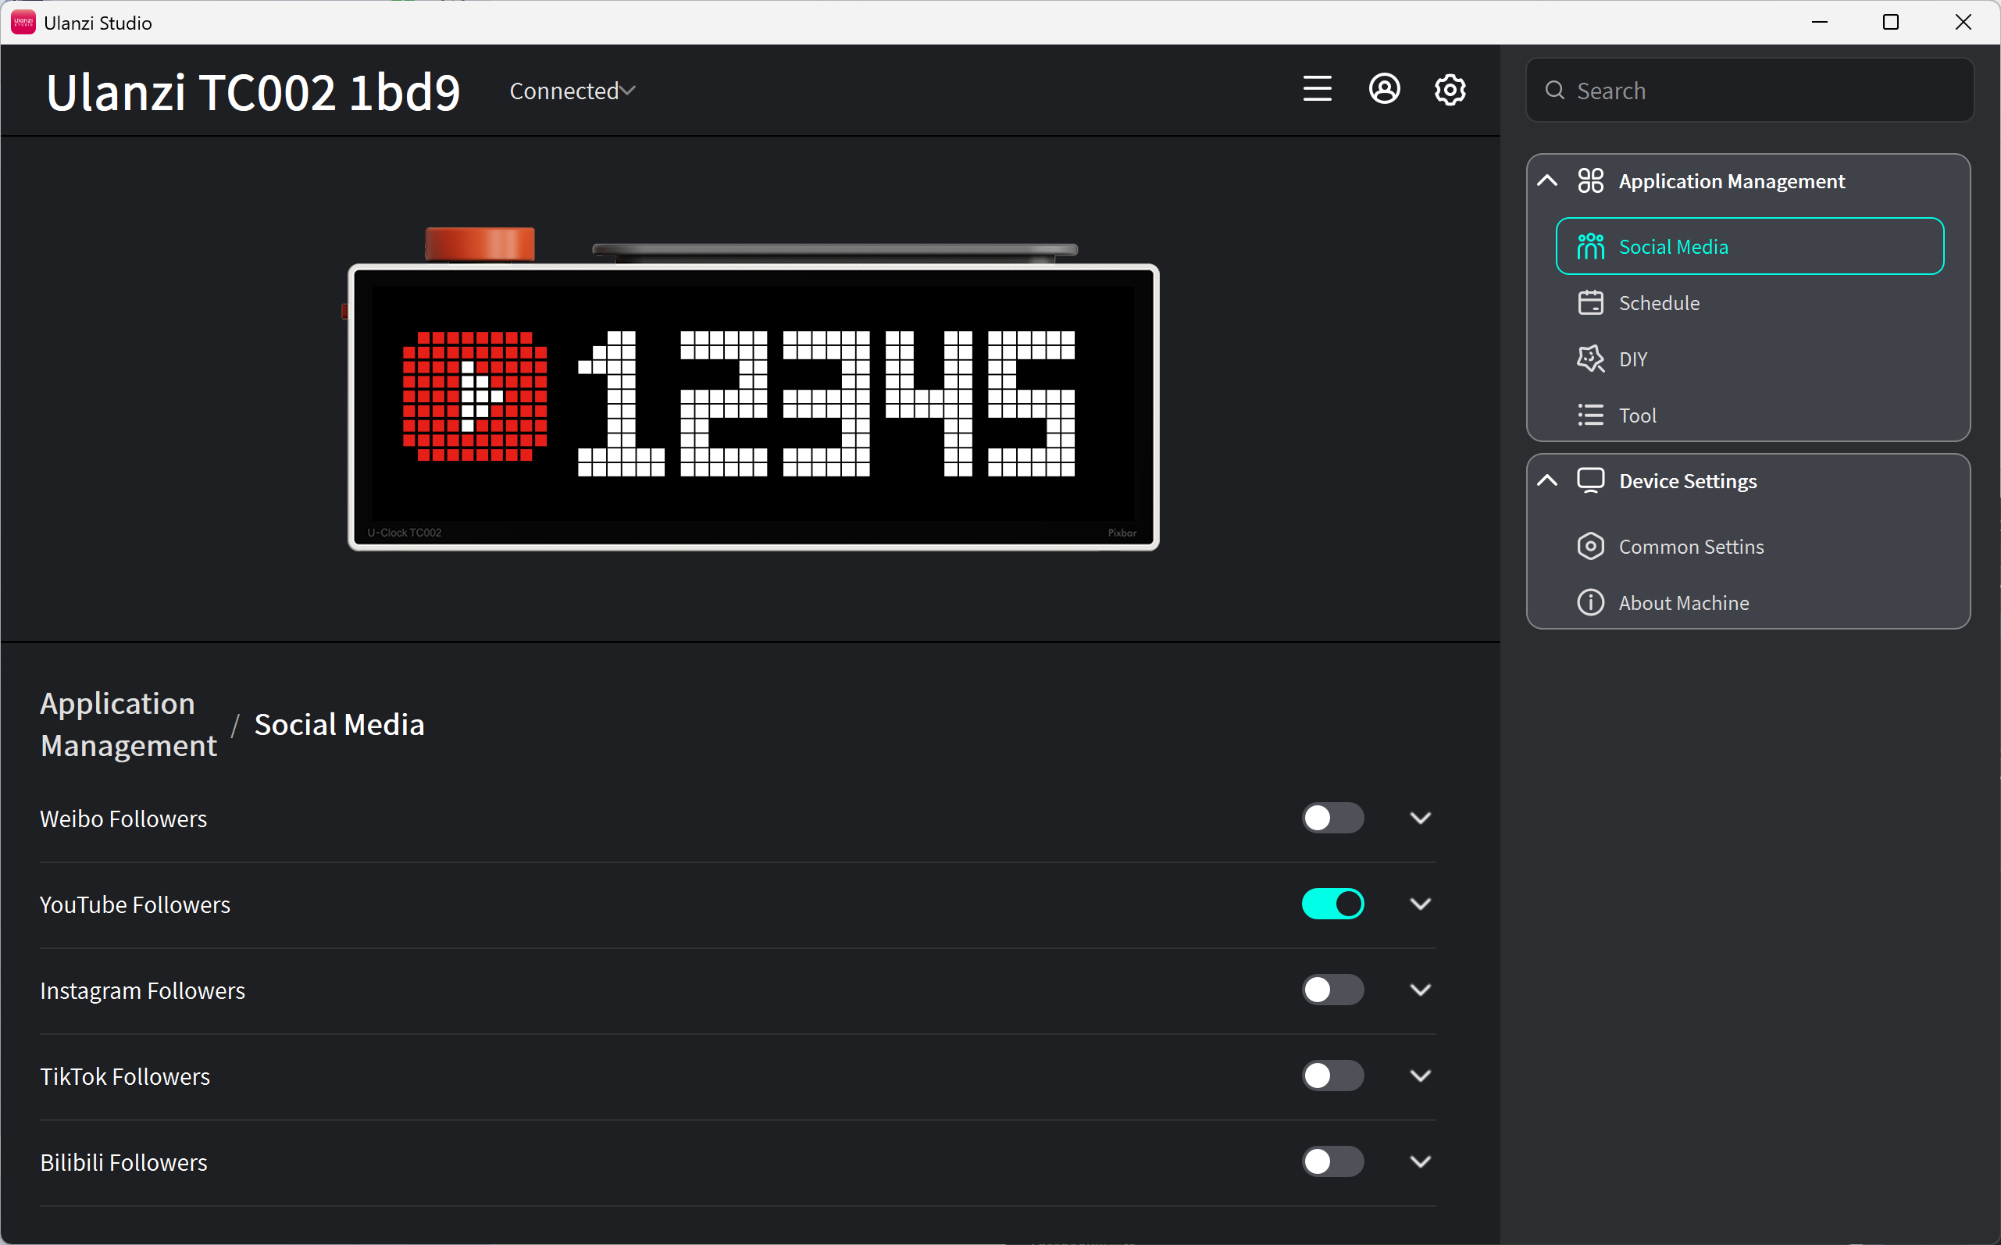The image size is (2001, 1245).
Task: Click the Social Media people icon
Action: point(1590,246)
